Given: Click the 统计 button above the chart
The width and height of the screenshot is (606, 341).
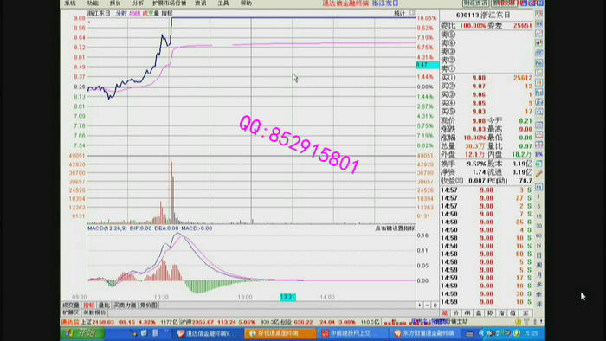Looking at the screenshot, I should [399, 13].
